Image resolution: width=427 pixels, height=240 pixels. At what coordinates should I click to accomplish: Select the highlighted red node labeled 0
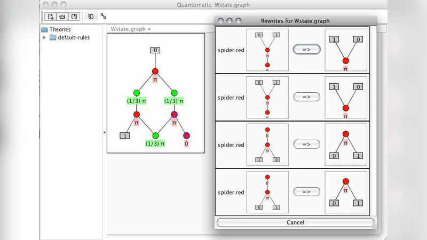click(186, 135)
